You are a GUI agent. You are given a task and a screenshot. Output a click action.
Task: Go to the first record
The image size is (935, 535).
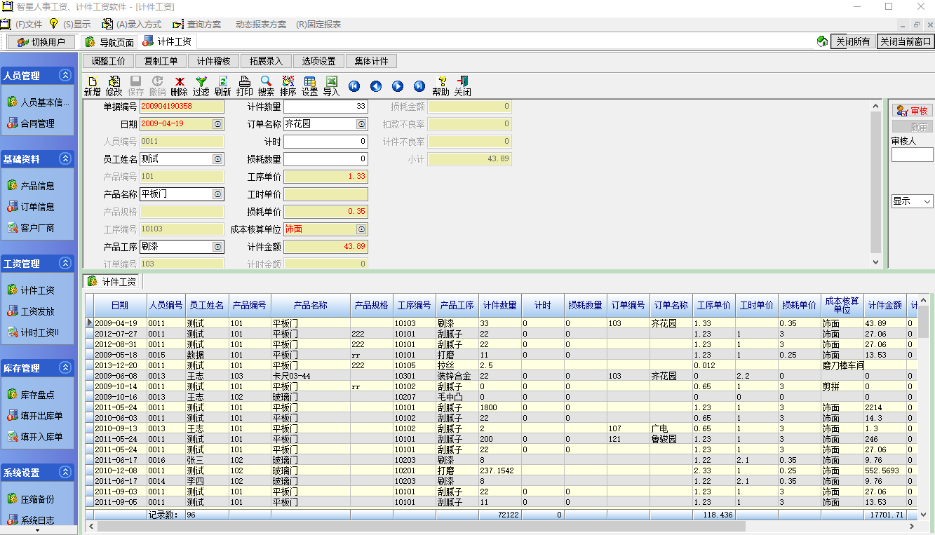pos(354,86)
